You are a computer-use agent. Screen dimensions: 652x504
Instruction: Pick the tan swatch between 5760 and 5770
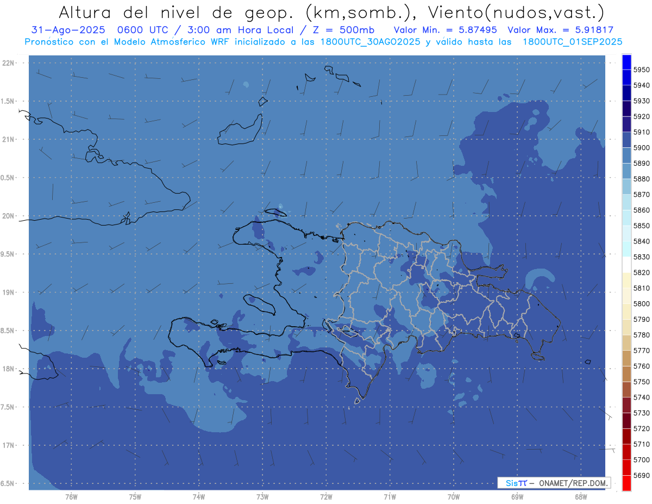(626, 358)
